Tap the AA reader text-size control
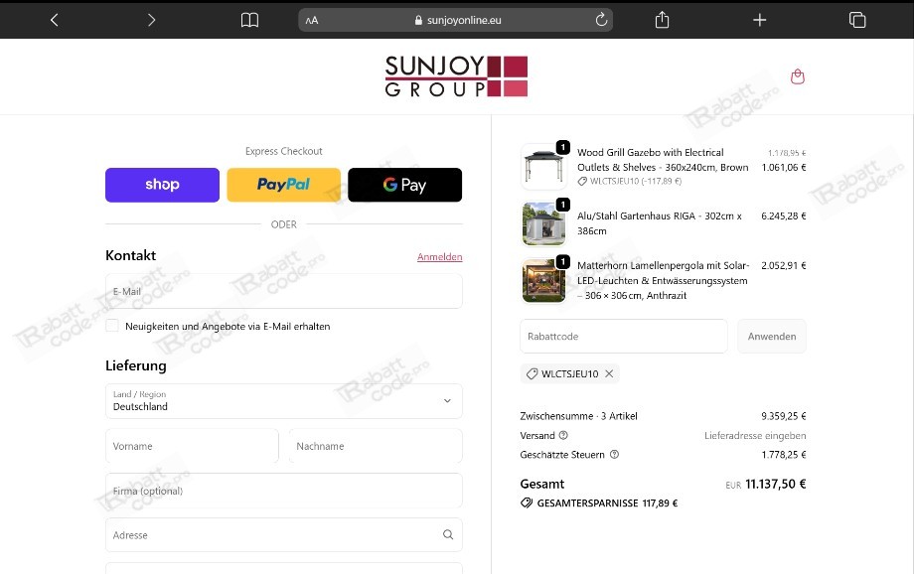This screenshot has height=574, width=914. (x=312, y=20)
